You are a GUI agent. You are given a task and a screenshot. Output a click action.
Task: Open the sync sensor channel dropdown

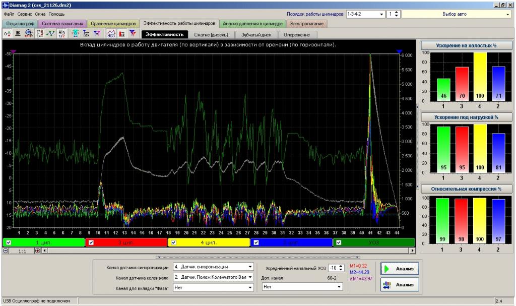(x=213, y=267)
